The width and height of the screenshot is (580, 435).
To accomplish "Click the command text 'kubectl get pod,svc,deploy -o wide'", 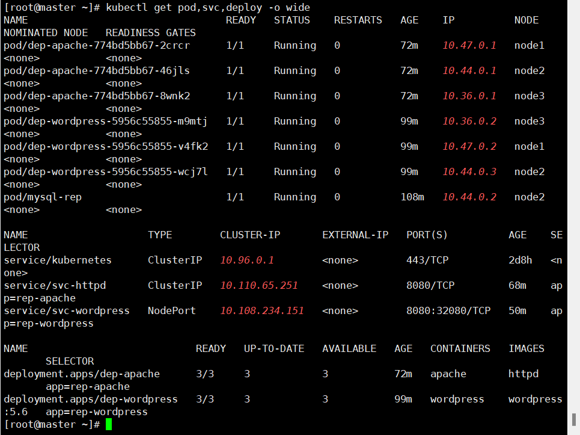I will pyautogui.click(x=208, y=7).
